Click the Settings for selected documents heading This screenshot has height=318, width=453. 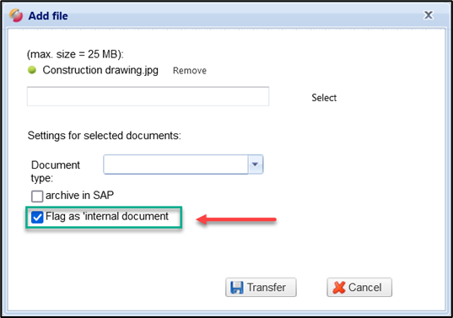[105, 136]
